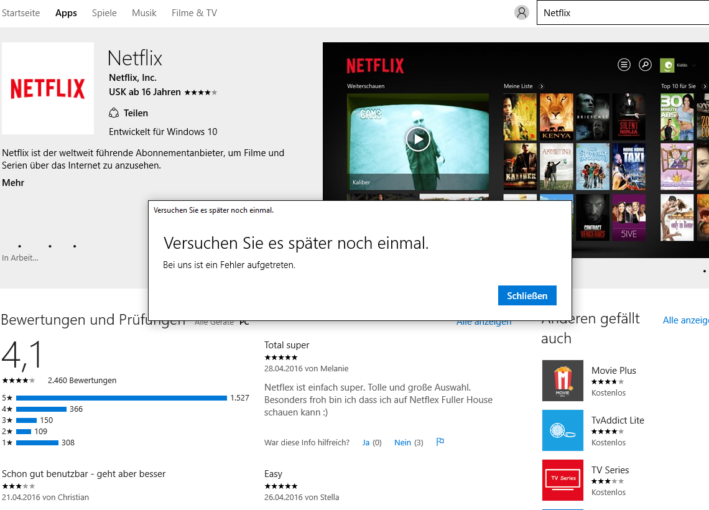Click the menu list icon in Netflix screenshot
Screen dimensions: 709x510
(x=624, y=65)
